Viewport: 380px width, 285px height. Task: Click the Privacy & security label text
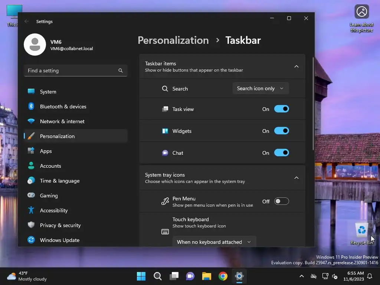click(x=60, y=225)
